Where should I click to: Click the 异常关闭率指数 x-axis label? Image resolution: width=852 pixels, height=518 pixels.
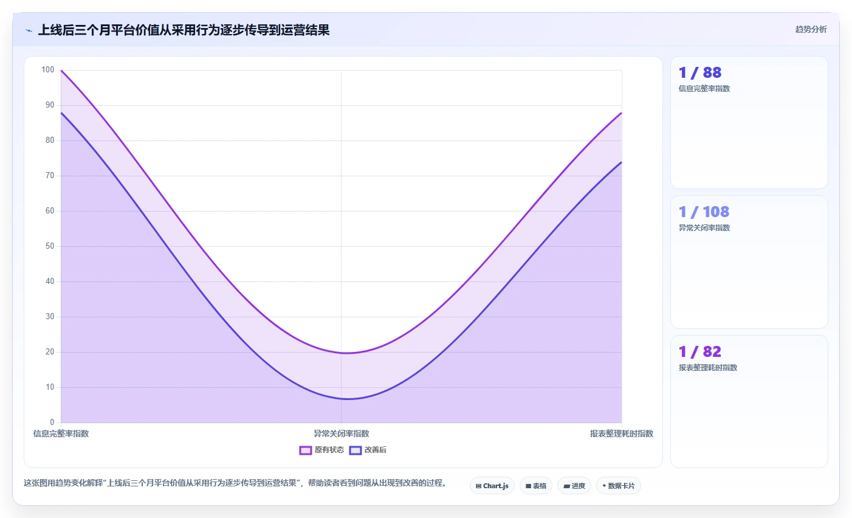point(342,434)
